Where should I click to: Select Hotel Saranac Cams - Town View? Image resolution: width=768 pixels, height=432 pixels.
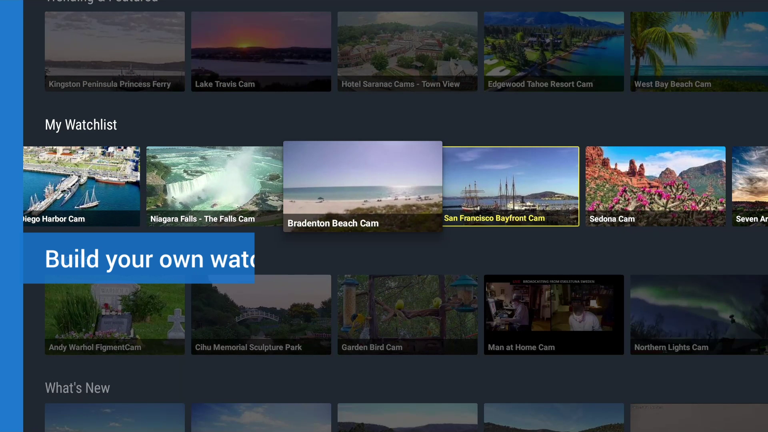coord(407,51)
